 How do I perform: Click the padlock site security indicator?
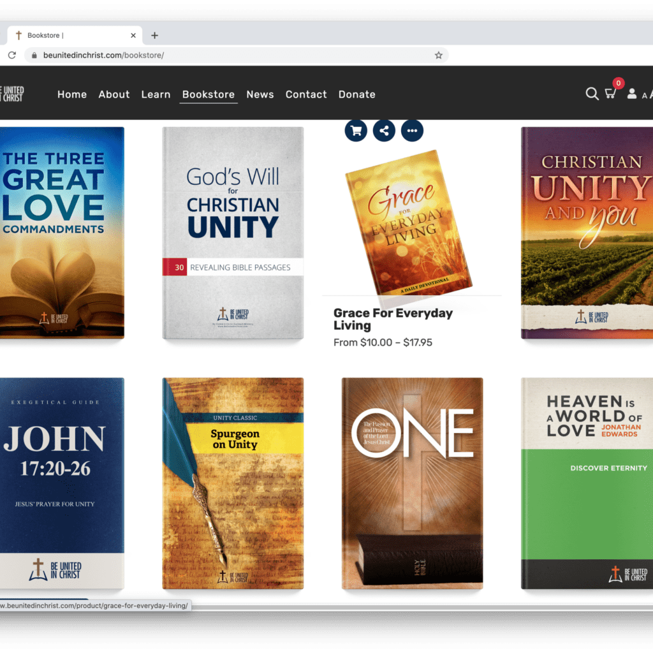[33, 55]
